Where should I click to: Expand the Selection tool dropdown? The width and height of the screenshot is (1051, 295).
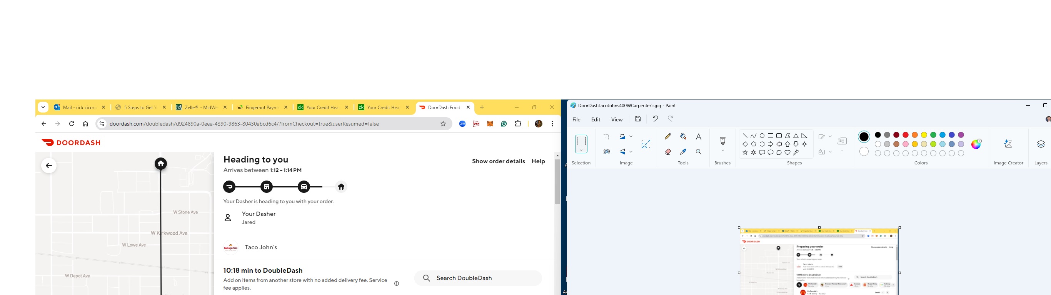coord(581,151)
